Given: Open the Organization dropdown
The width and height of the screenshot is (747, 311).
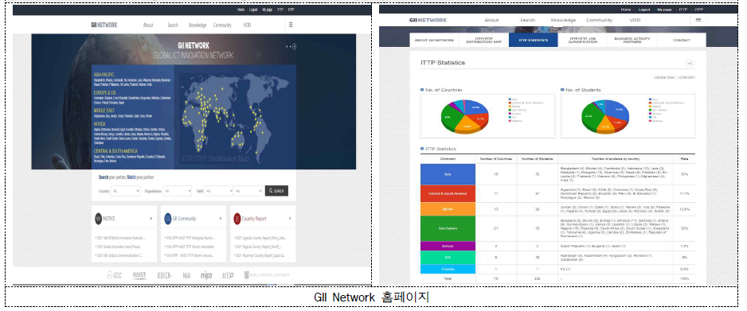Looking at the screenshot, I should point(178,191).
